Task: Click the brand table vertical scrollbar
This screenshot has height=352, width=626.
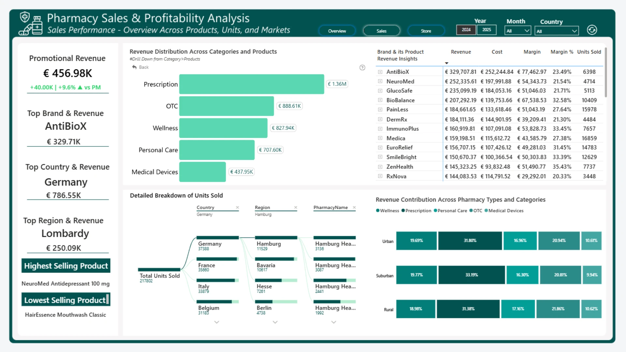Action: pyautogui.click(x=606, y=73)
